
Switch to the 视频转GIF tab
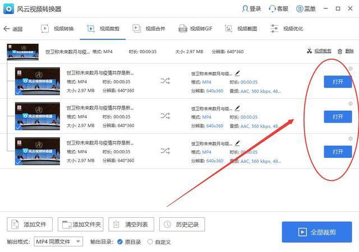coord(195,29)
